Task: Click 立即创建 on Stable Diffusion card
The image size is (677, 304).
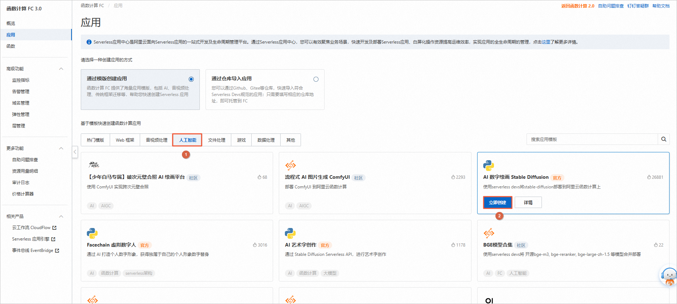Action: point(498,202)
